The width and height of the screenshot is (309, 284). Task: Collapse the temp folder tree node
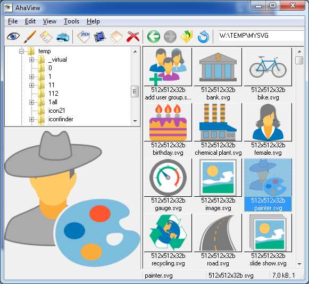pos(21,51)
